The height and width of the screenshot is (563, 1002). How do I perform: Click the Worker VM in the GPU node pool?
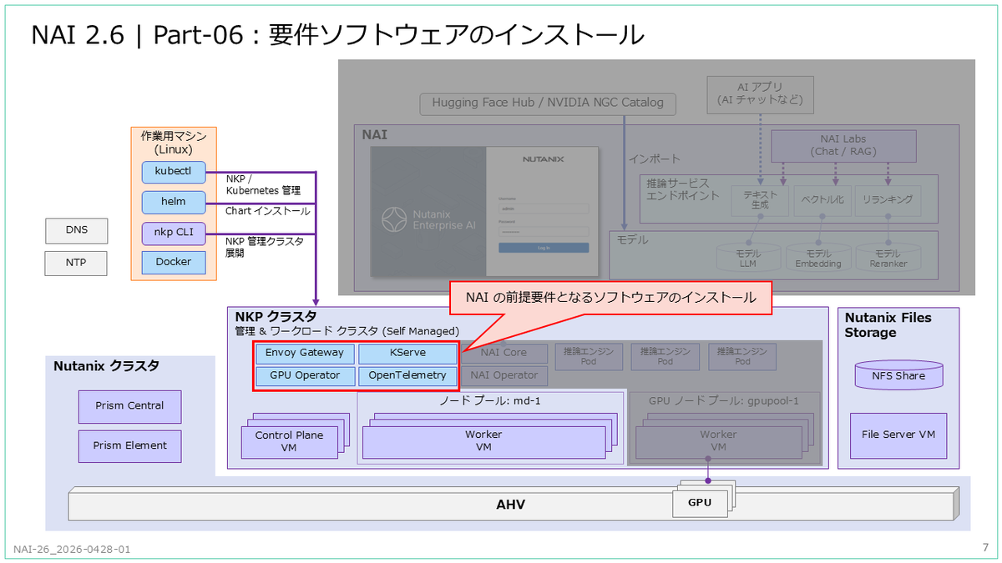coord(718,441)
